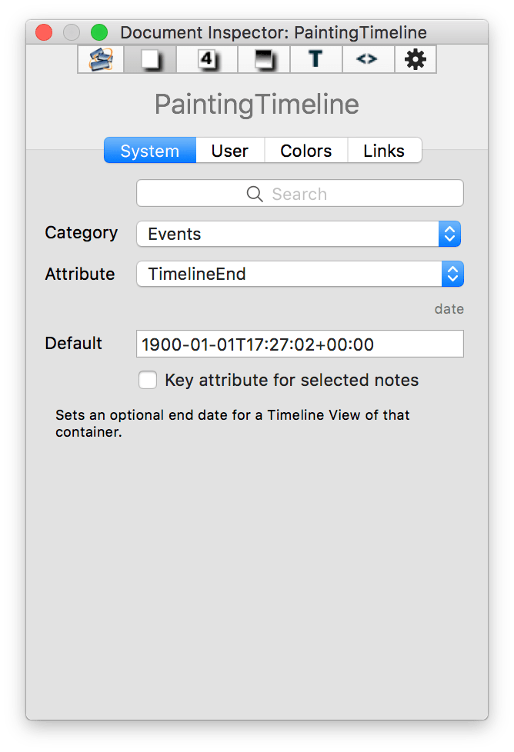
Task: Click the magnifying glass search icon
Action: pyautogui.click(x=255, y=194)
